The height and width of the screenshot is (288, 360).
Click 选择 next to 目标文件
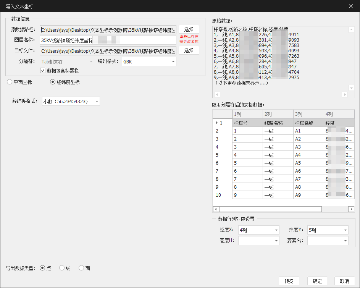click(189, 50)
